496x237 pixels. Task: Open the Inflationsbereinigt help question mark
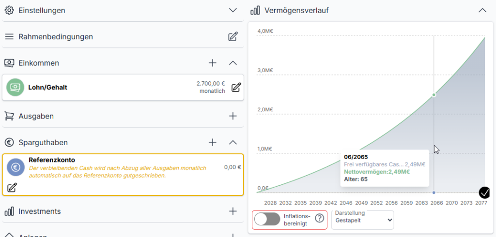coord(320,218)
